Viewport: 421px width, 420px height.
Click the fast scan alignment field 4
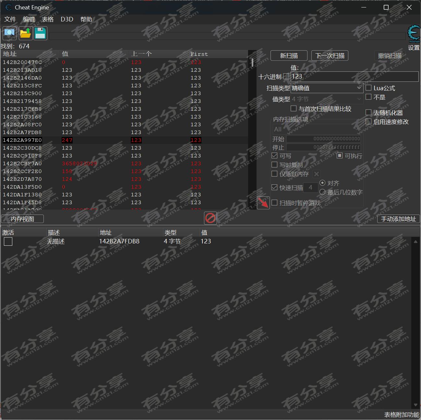pyautogui.click(x=310, y=187)
